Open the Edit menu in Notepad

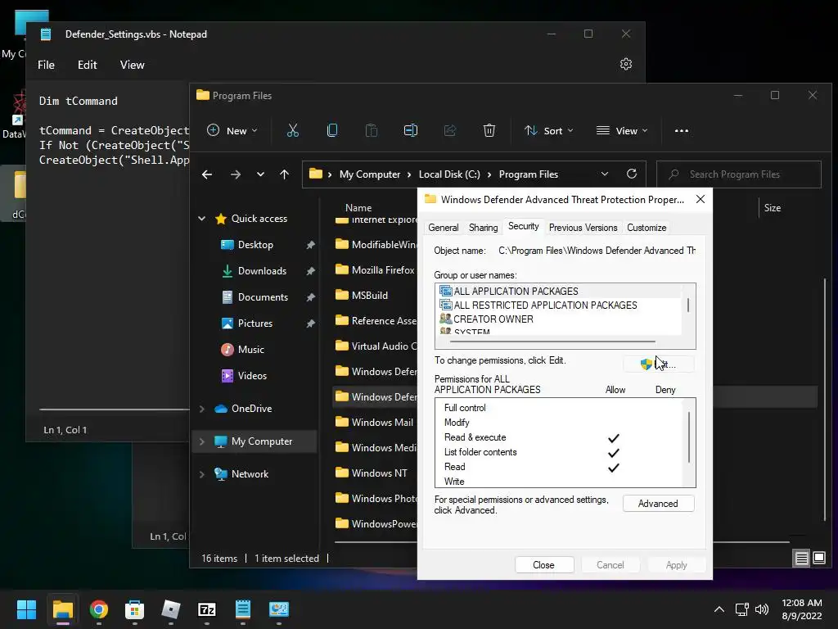point(87,65)
